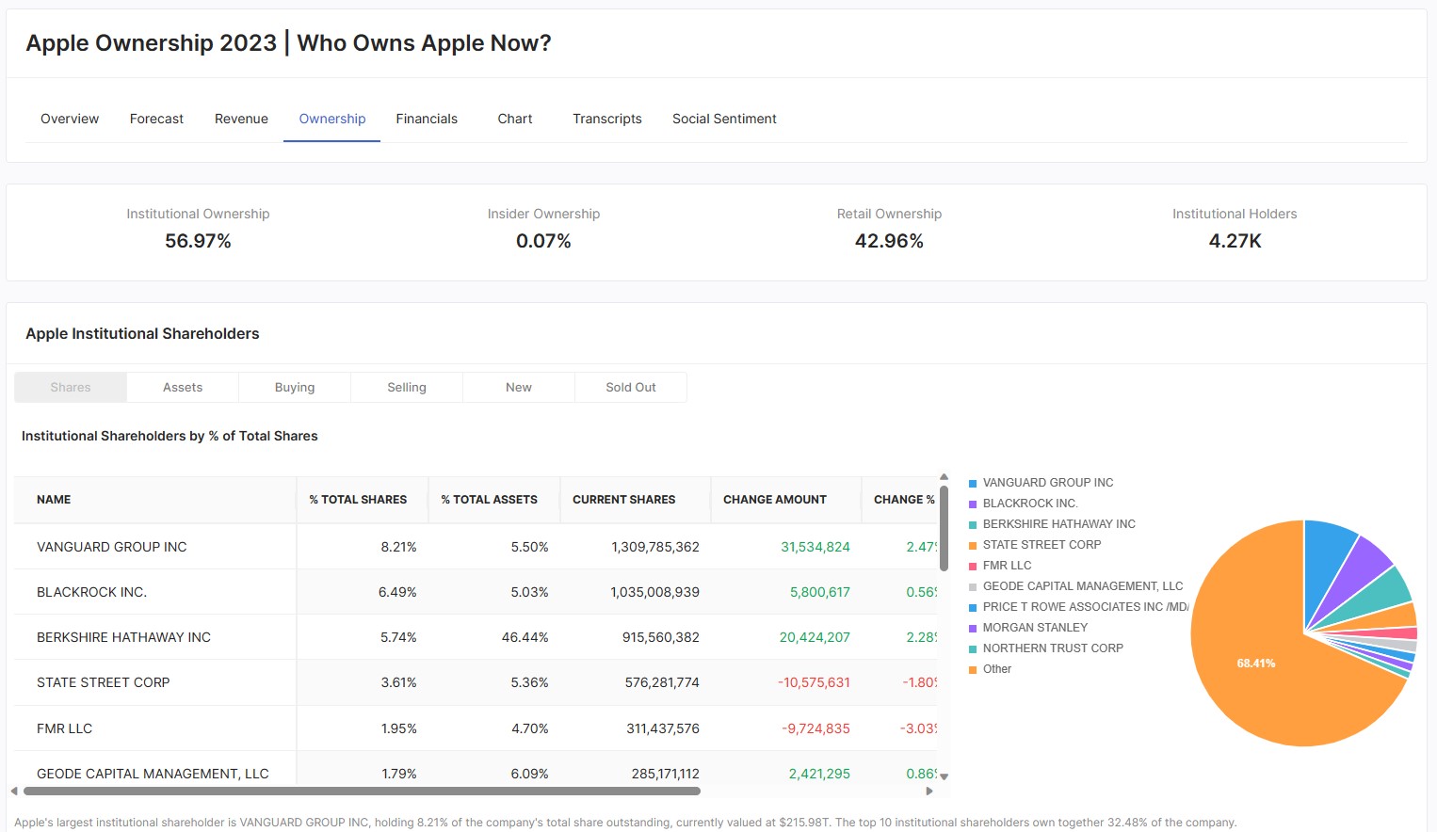
Task: Select the Shares filter button
Action: [x=71, y=387]
